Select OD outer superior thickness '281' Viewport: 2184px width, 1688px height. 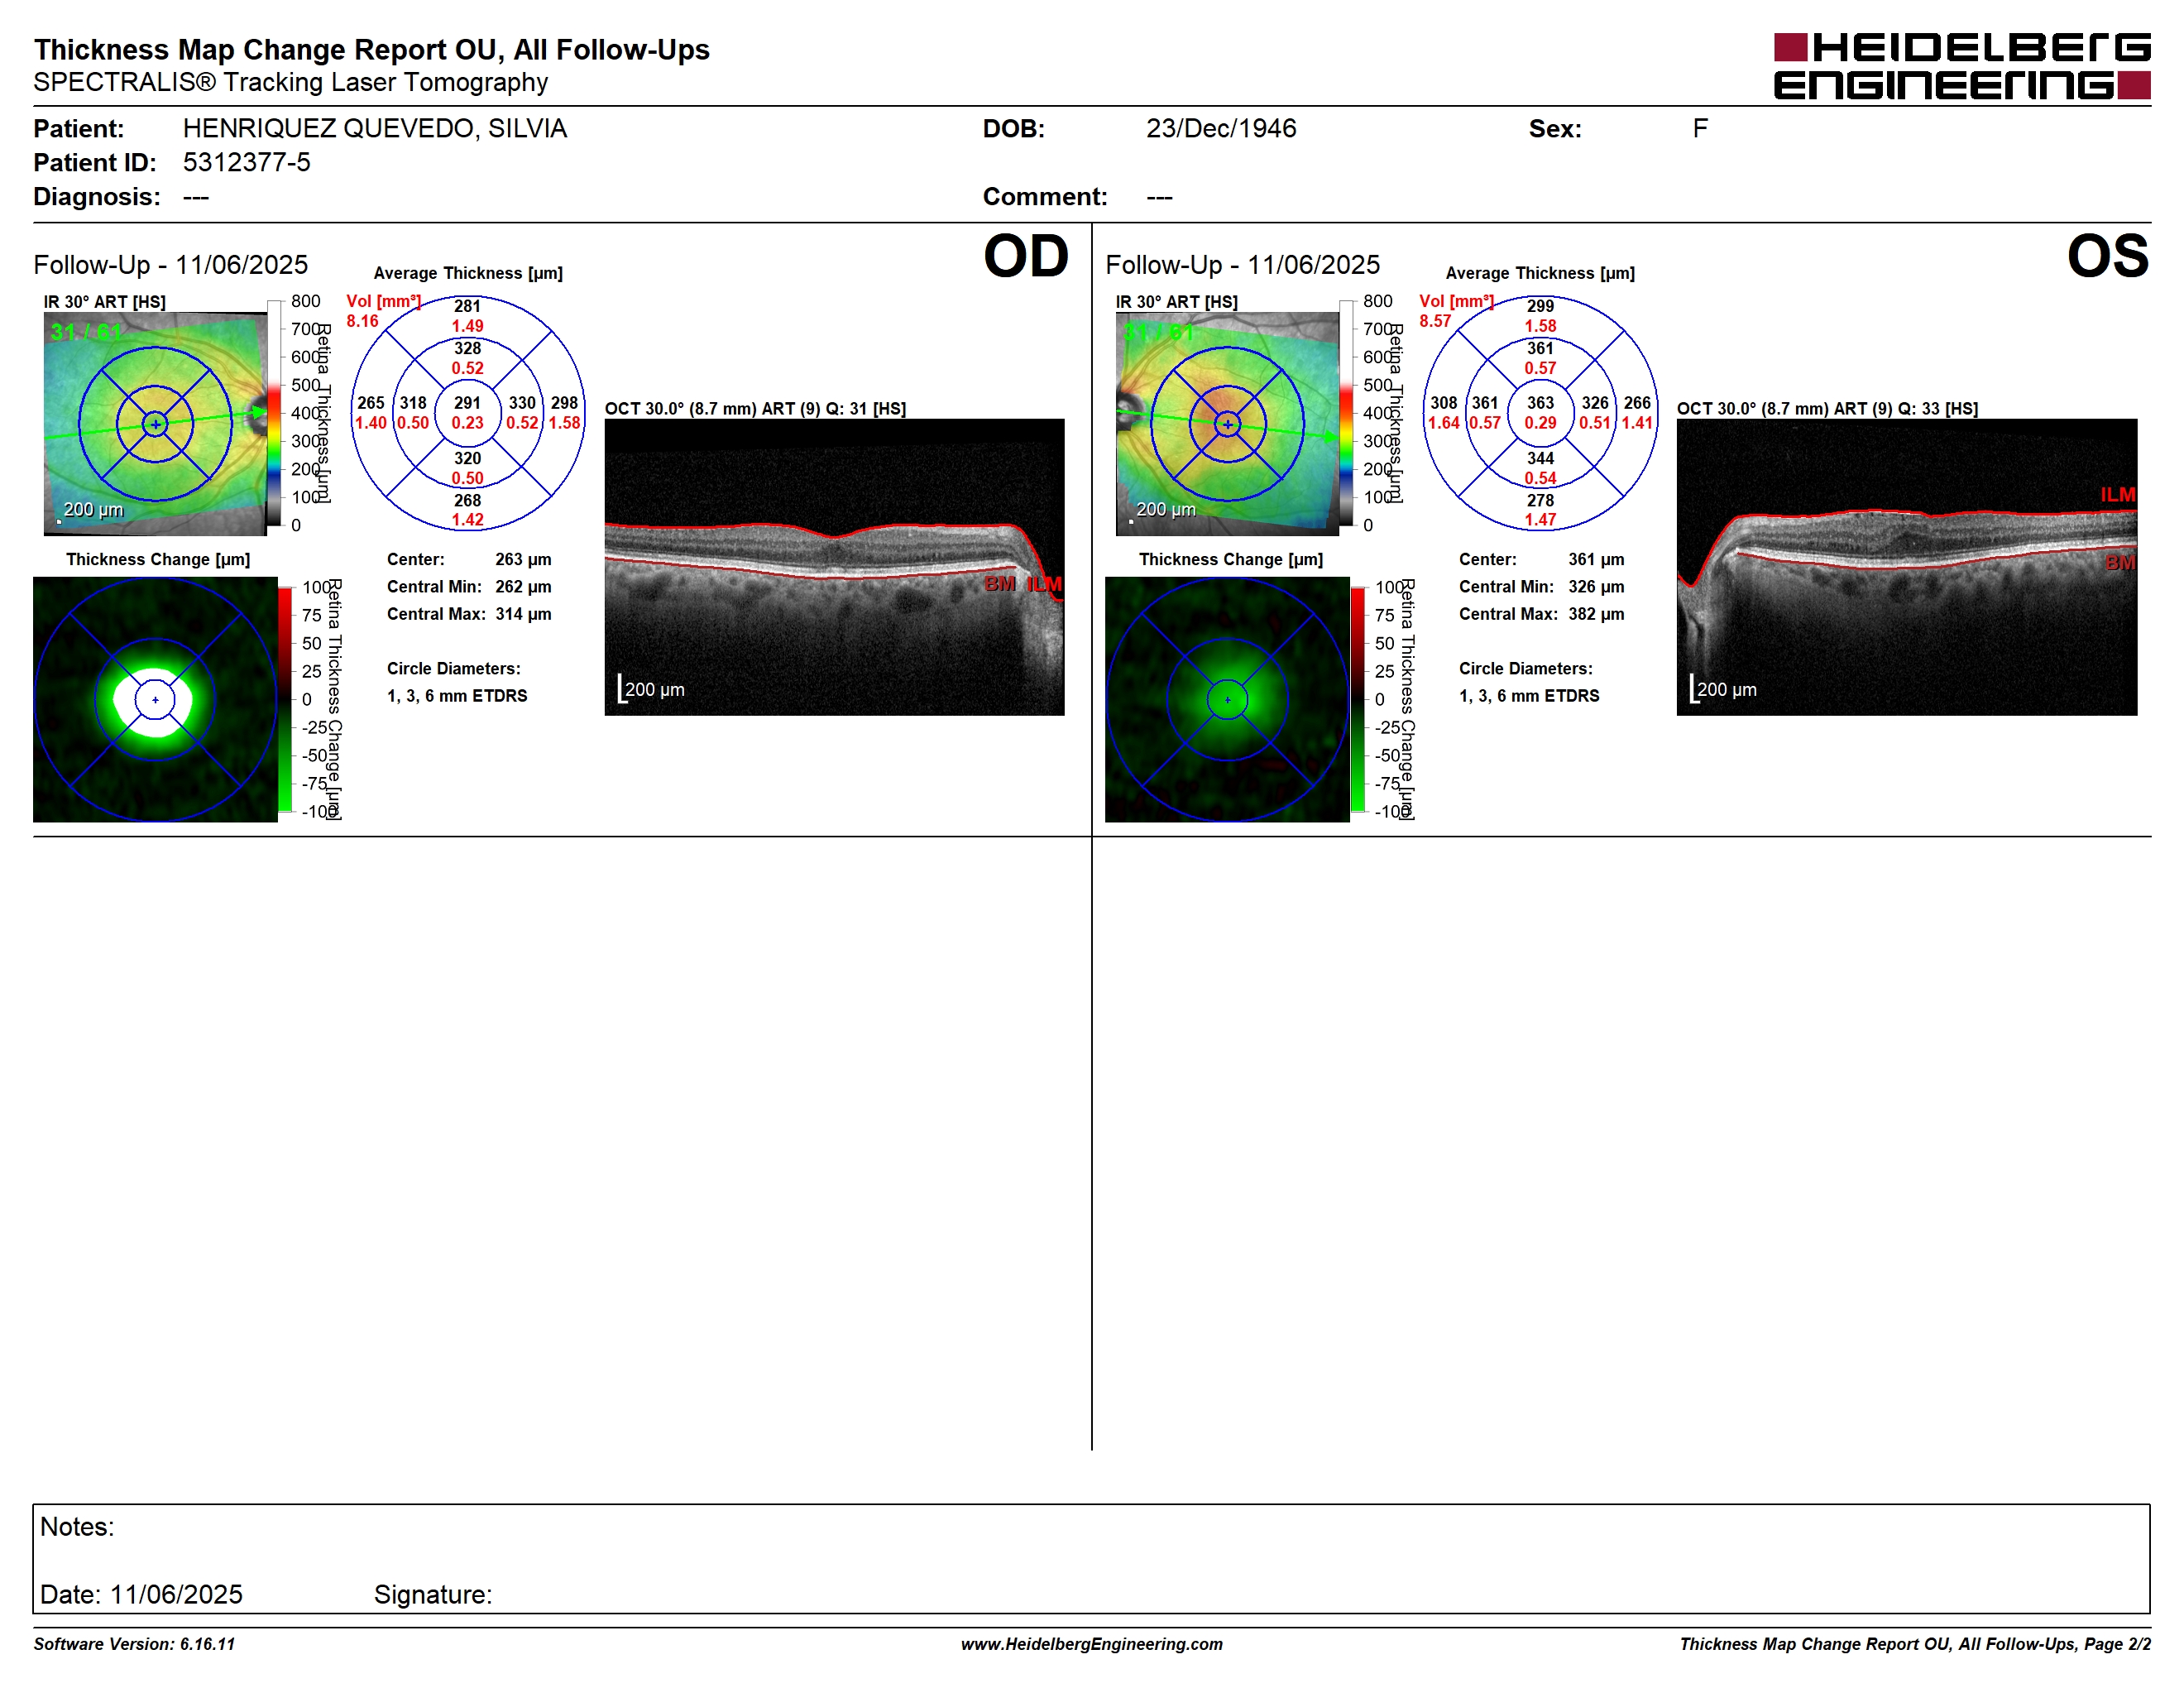467,306
